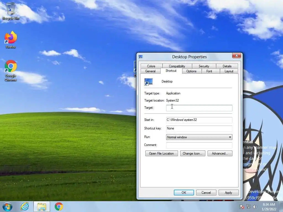Switch to the Layout tab

tap(229, 71)
